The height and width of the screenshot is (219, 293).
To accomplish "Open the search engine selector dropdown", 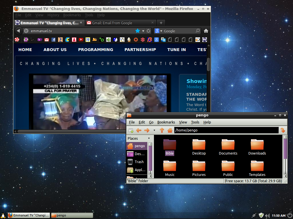I will (x=161, y=31).
